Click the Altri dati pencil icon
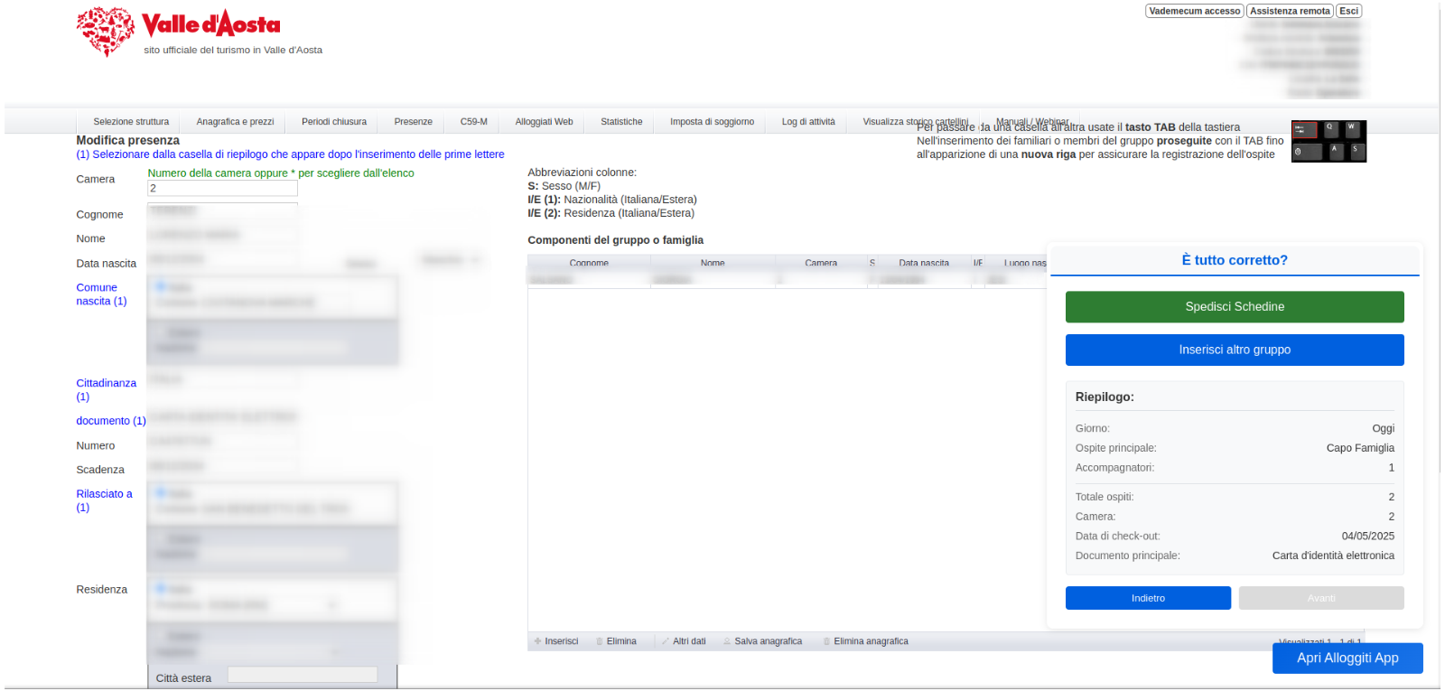 pos(666,641)
